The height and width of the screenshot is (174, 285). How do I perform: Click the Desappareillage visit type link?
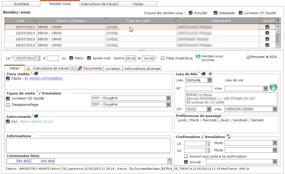[25, 105]
